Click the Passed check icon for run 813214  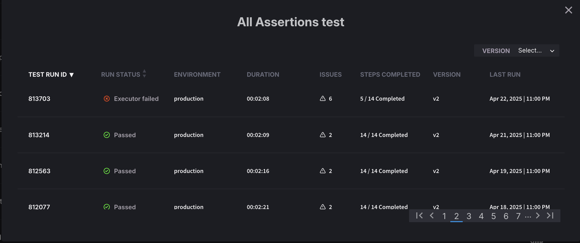pos(107,135)
